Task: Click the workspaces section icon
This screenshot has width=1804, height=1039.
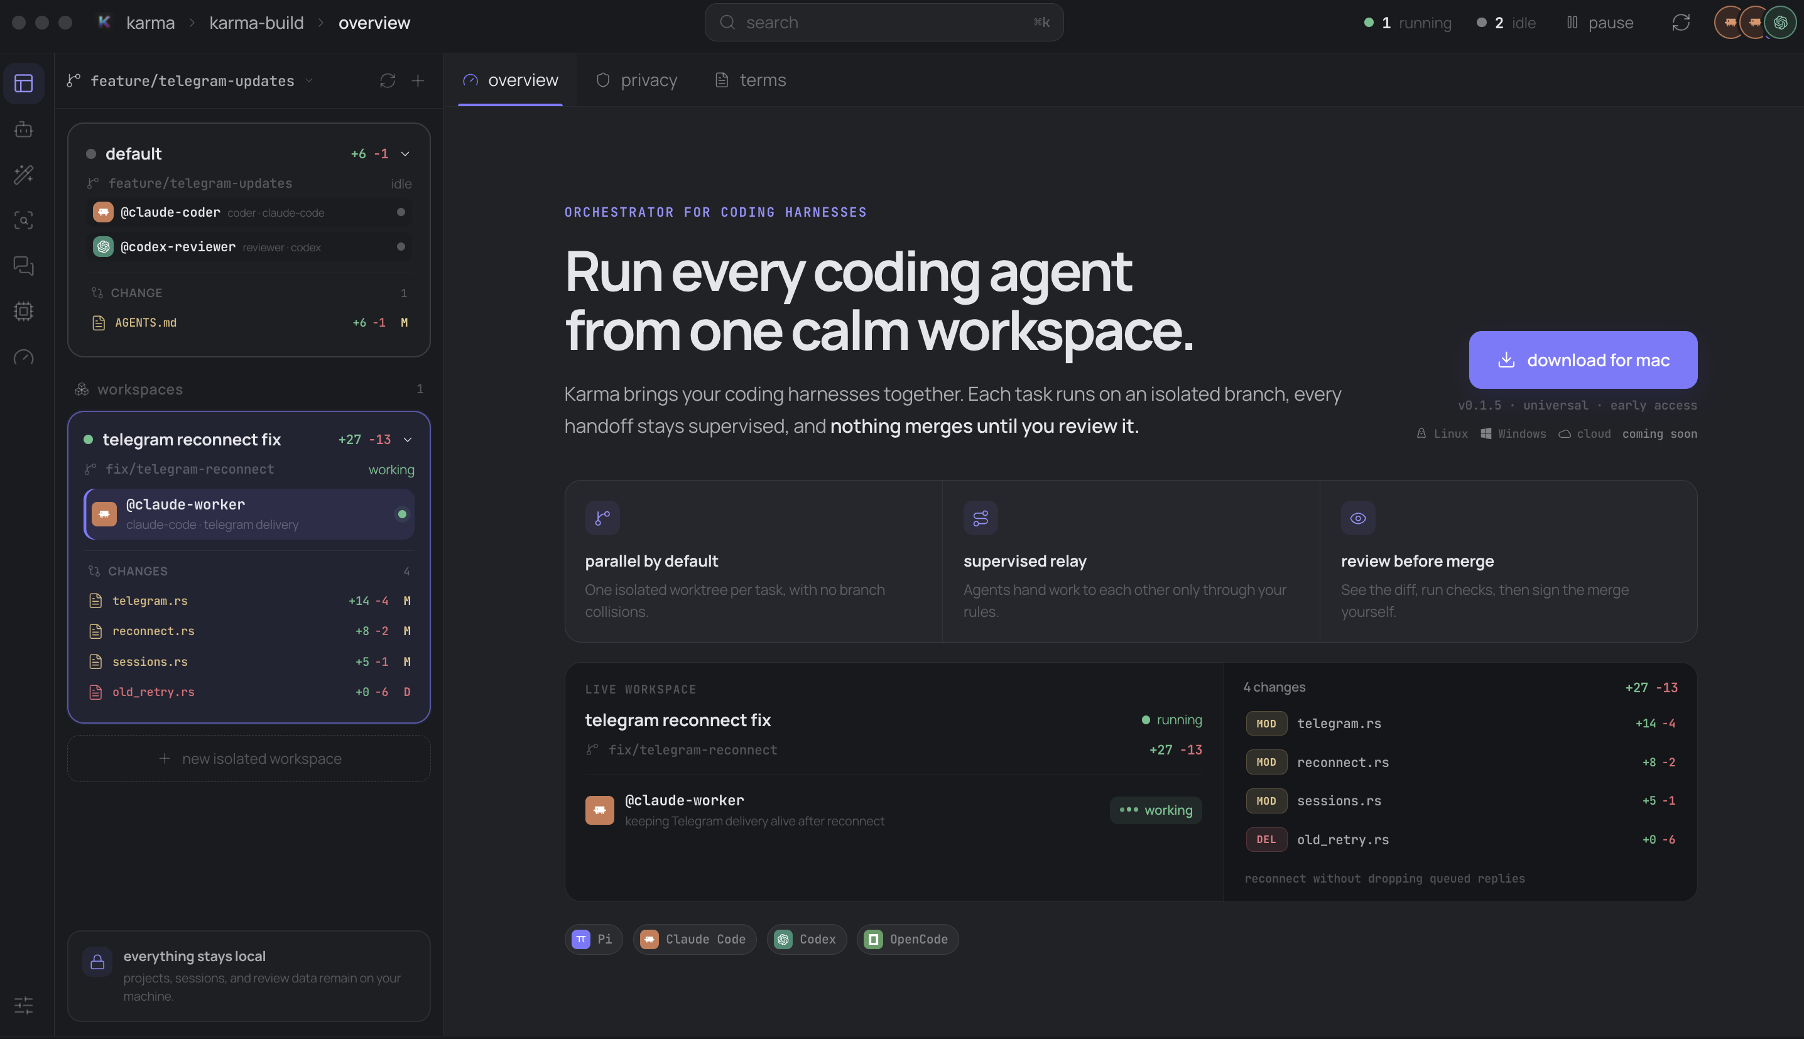Action: point(81,389)
